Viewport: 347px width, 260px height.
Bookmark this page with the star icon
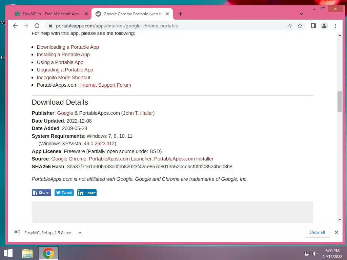point(300,26)
